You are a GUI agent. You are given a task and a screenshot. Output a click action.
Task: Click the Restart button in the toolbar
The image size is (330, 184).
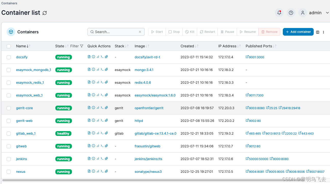pyautogui.click(x=207, y=32)
